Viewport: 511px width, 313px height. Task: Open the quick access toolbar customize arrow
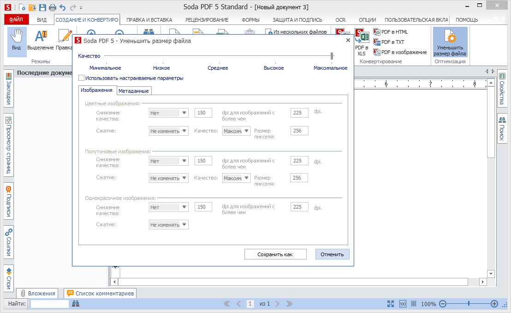click(81, 7)
